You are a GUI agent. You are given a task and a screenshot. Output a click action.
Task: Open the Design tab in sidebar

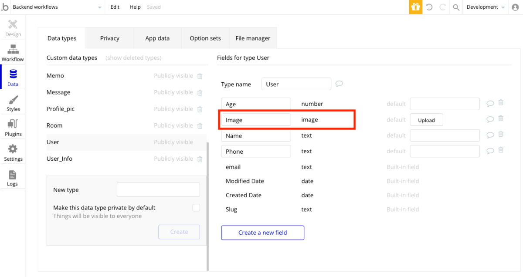13,27
